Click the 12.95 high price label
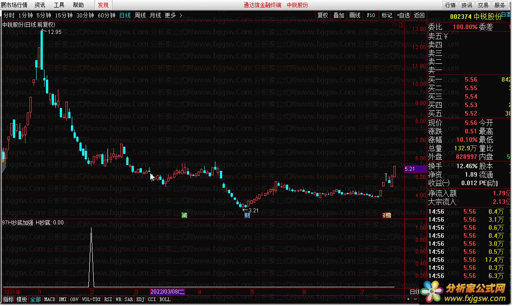The height and width of the screenshot is (306, 513). click(x=54, y=32)
